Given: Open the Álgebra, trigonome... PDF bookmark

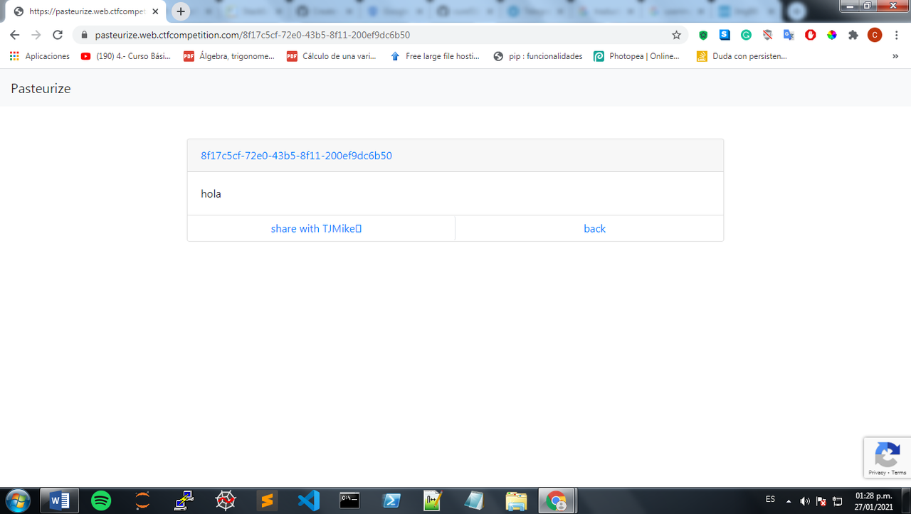Looking at the screenshot, I should [x=228, y=56].
